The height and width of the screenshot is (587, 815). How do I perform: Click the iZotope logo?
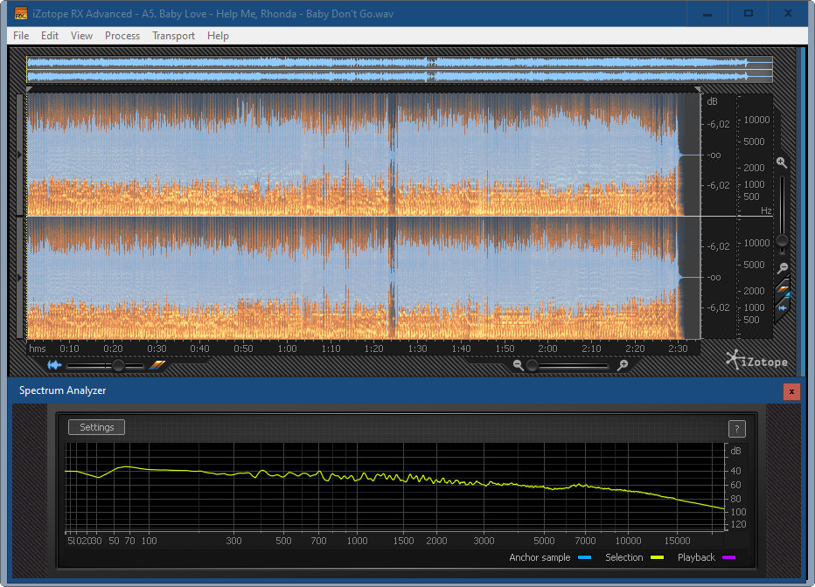756,360
